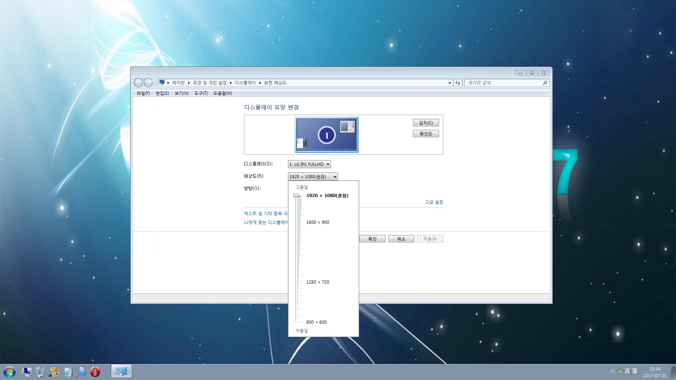Click the window resize grip corner
Image resolution: width=676 pixels, height=380 pixels.
click(547, 299)
